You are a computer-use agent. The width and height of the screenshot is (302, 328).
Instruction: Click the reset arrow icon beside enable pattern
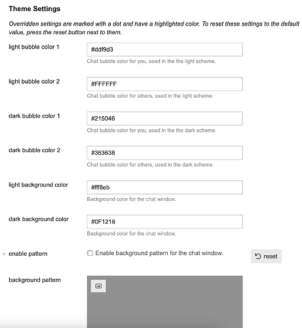coord(258,256)
